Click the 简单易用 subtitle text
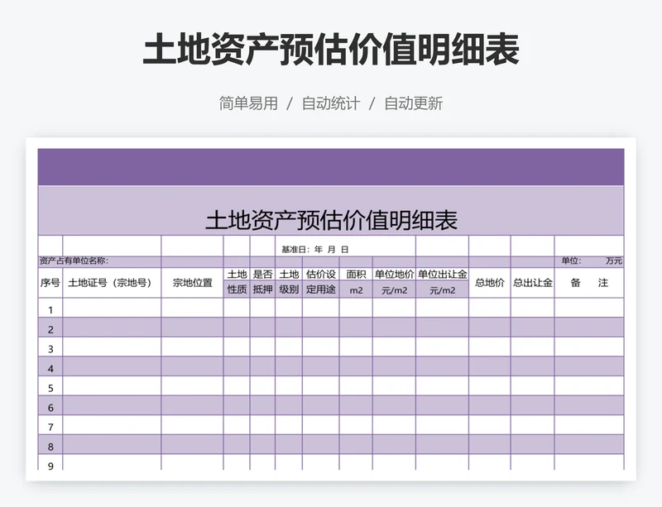This screenshot has width=662, height=507. point(248,103)
